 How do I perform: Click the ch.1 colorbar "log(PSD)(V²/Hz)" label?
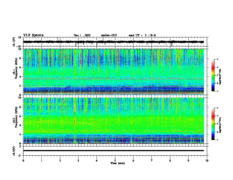220,76
